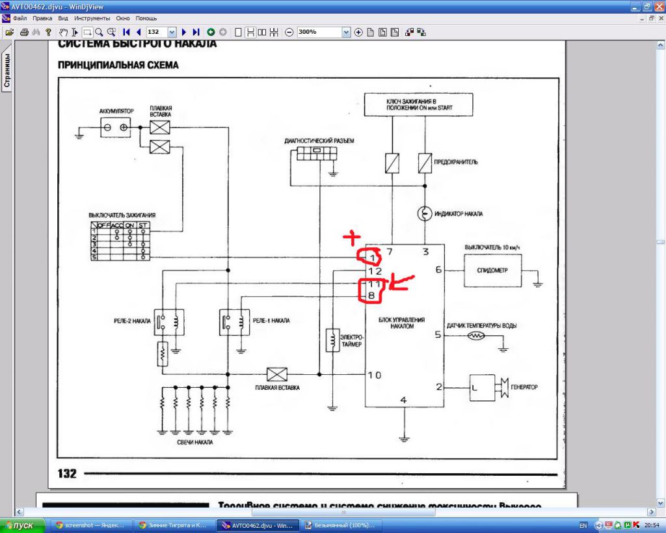Open the Инструменты menu
This screenshot has height=533, width=666.
(x=92, y=18)
